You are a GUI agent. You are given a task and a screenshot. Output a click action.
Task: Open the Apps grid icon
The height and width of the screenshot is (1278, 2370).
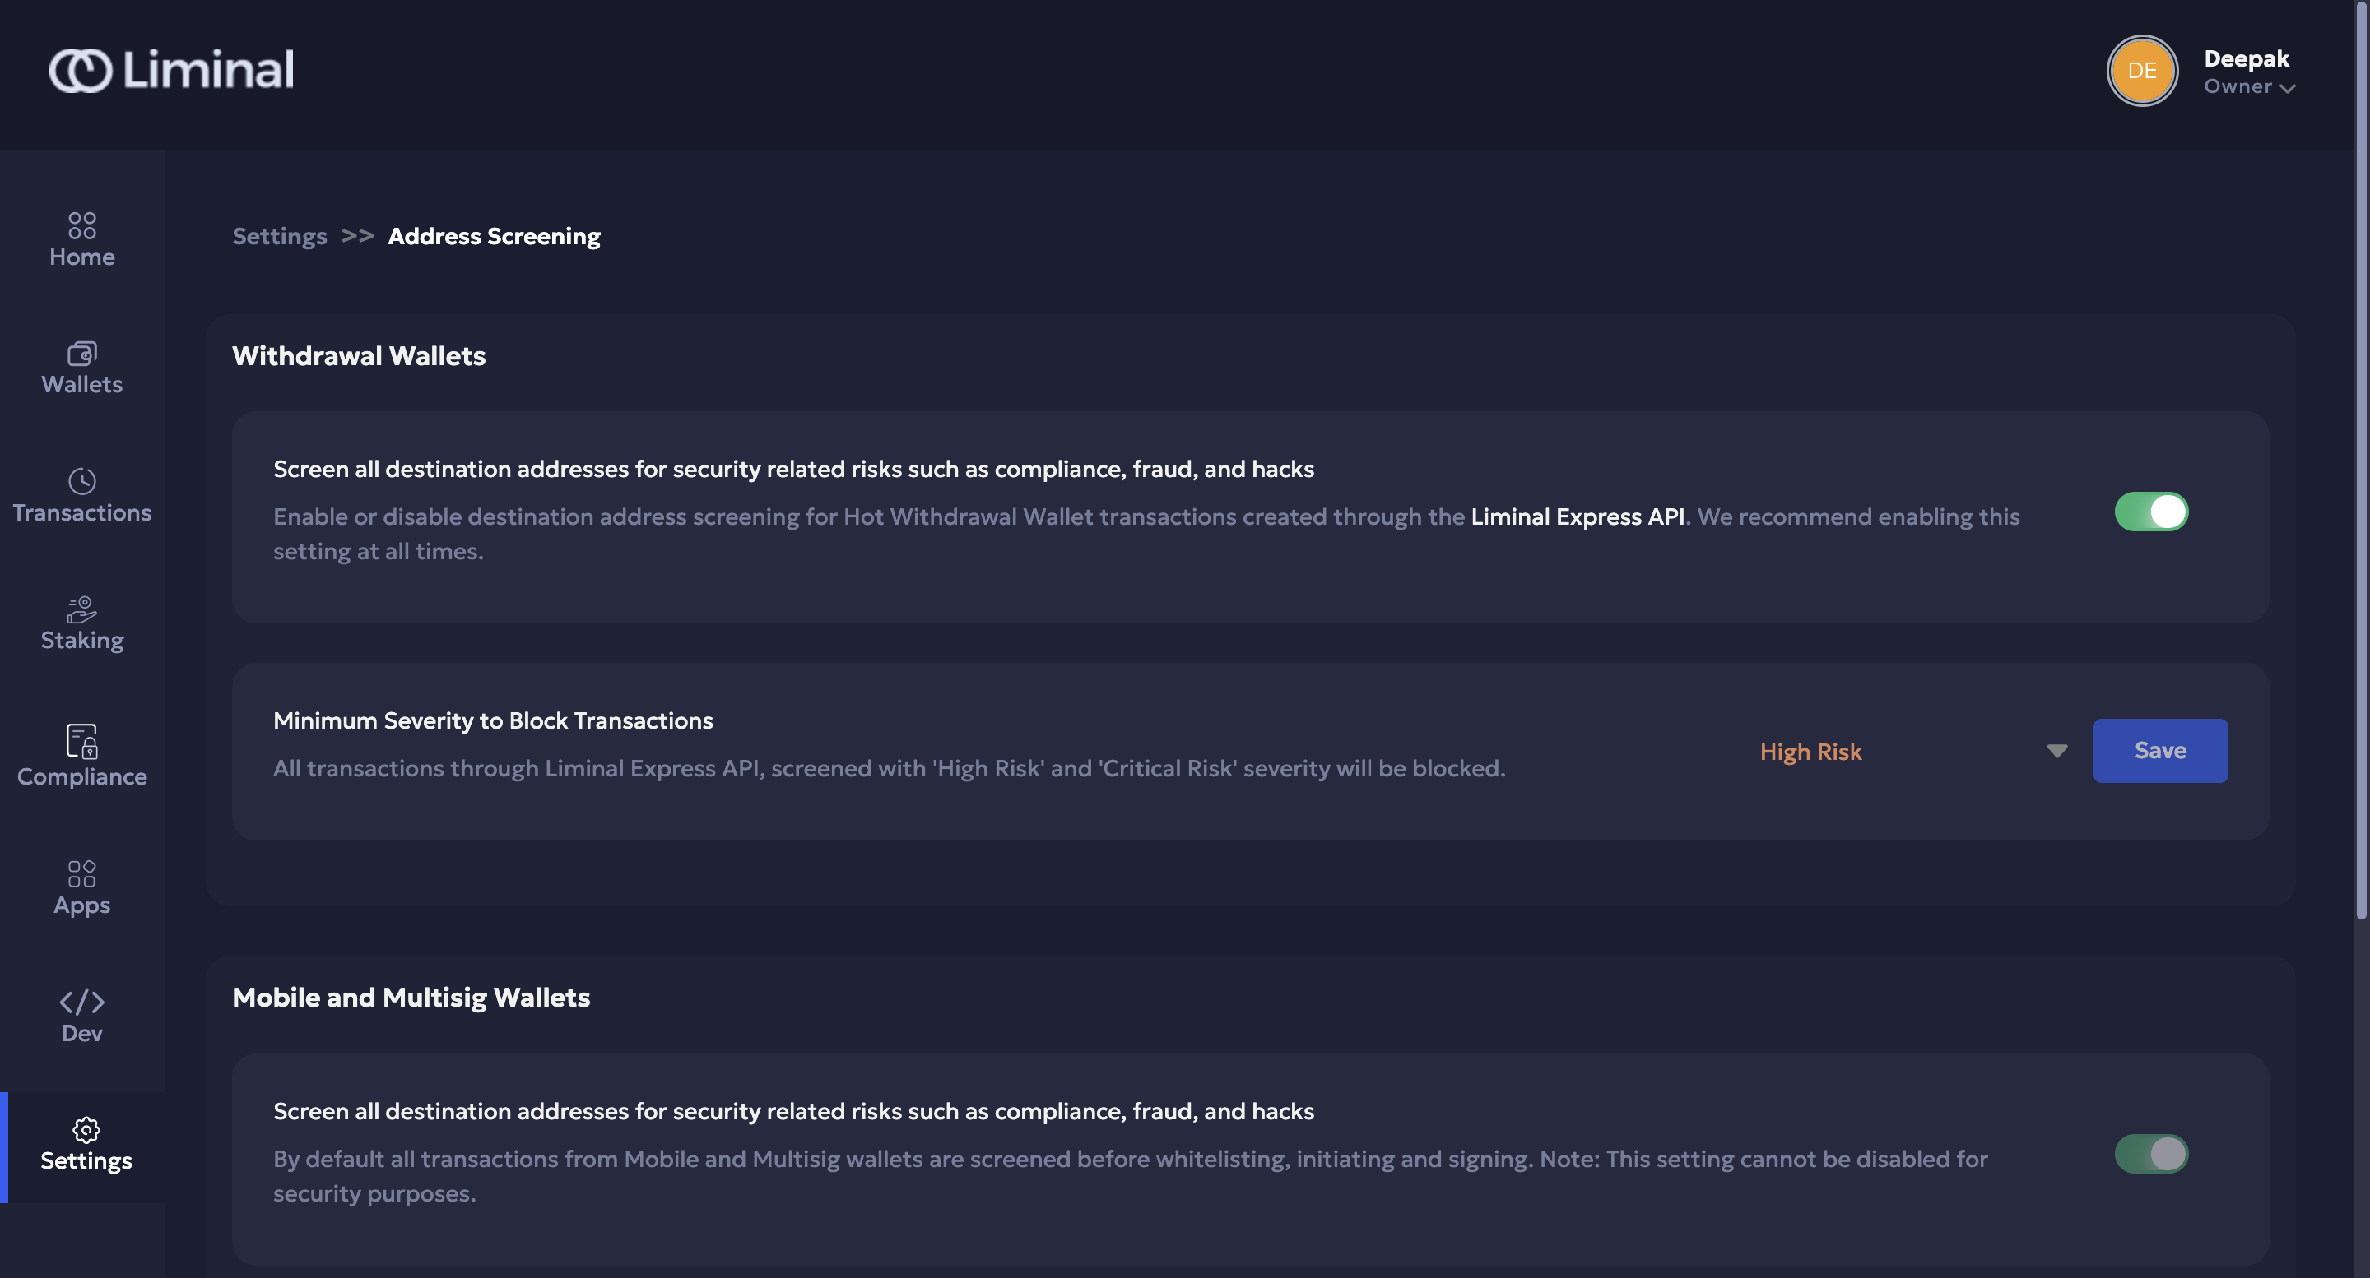point(82,873)
